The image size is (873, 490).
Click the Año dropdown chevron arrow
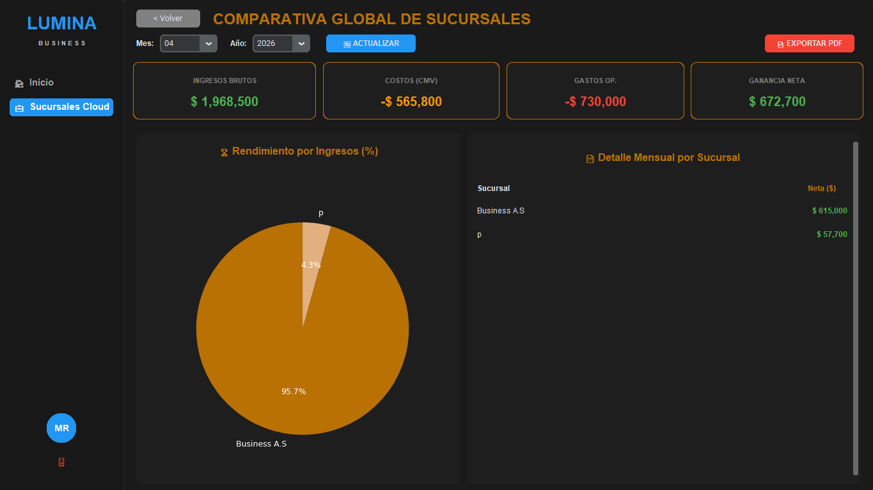click(301, 43)
